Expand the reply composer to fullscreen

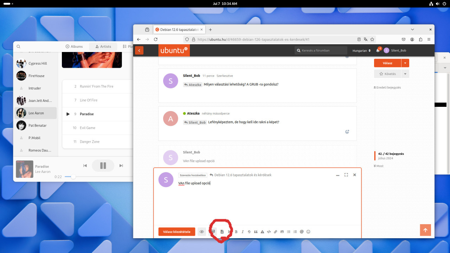pyautogui.click(x=346, y=175)
